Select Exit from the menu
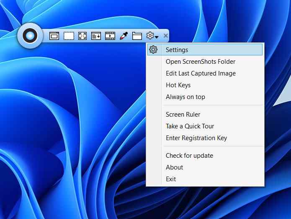The height and width of the screenshot is (219, 291). point(205,179)
